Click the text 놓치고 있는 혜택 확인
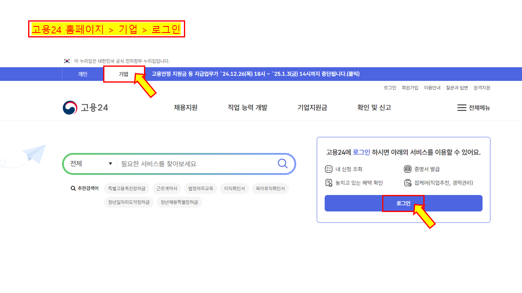The width and height of the screenshot is (522, 293). [359, 183]
